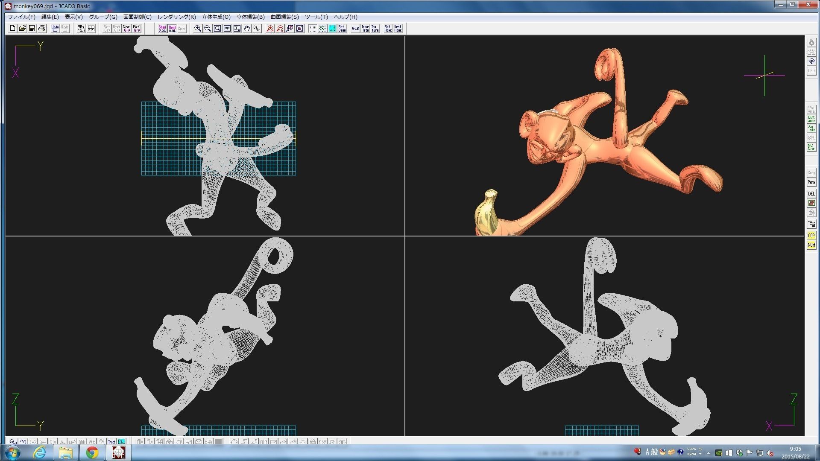This screenshot has height=461, width=820.
Task: Click the JCAD3 taskbar icon
Action: point(118,452)
